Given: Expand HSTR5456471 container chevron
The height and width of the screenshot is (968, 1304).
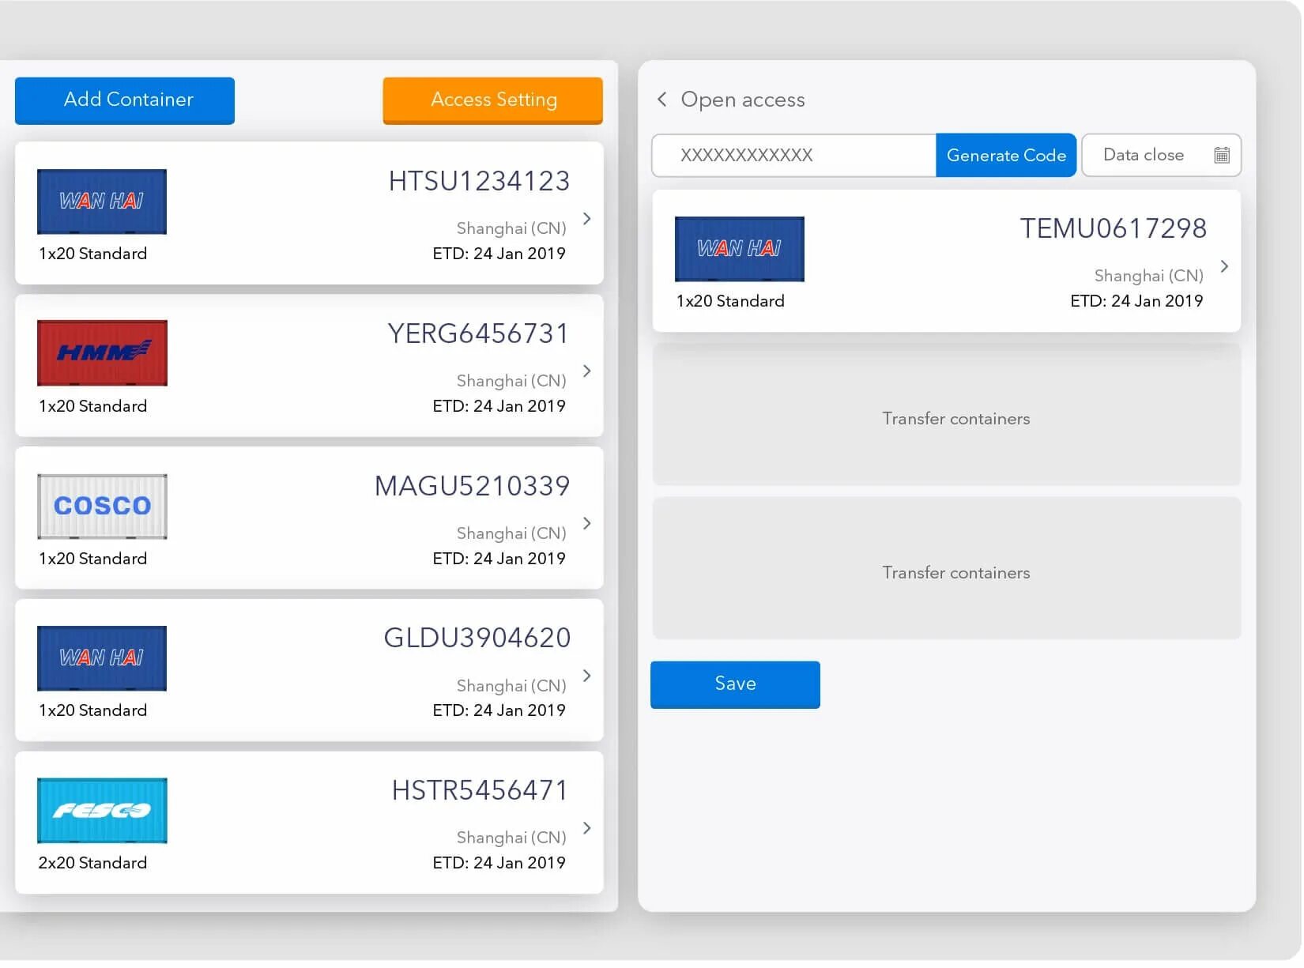Looking at the screenshot, I should click(586, 828).
